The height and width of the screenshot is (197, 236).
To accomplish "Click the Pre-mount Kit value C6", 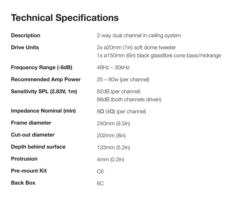I will point(100,171).
